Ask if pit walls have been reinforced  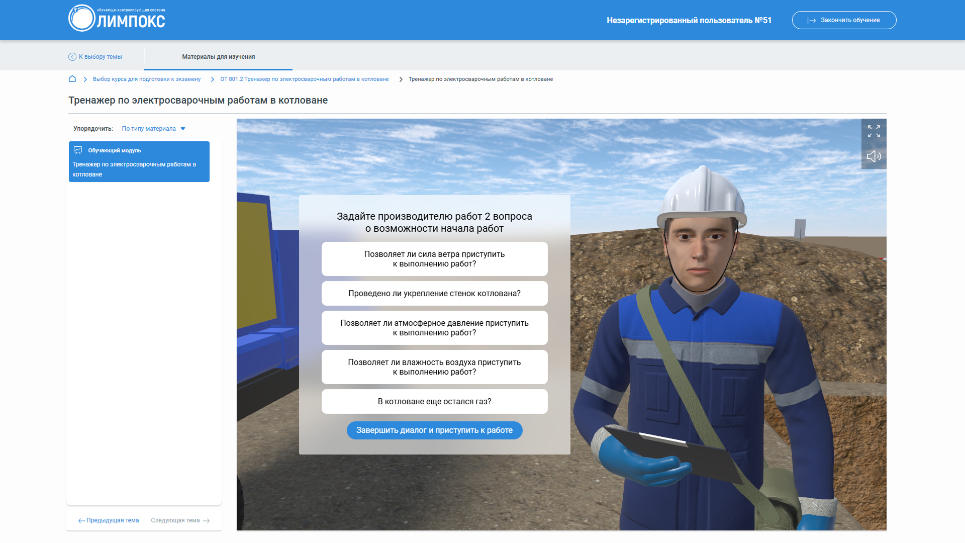tap(434, 293)
